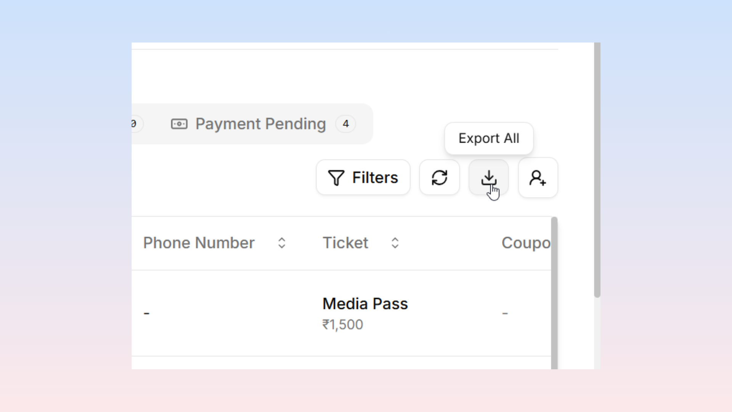Click the empty phone number dash cell
This screenshot has width=732, height=412.
coord(147,314)
